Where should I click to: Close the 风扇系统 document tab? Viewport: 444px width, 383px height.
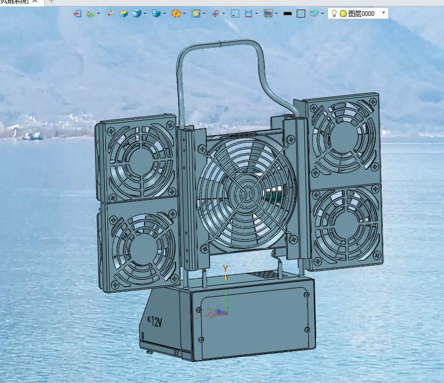point(35,1)
